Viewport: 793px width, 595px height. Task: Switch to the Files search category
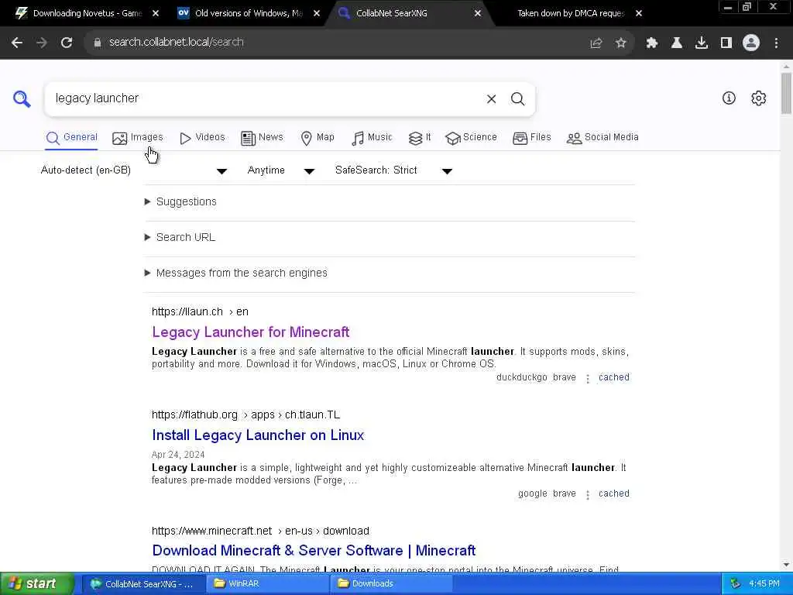pyautogui.click(x=531, y=138)
